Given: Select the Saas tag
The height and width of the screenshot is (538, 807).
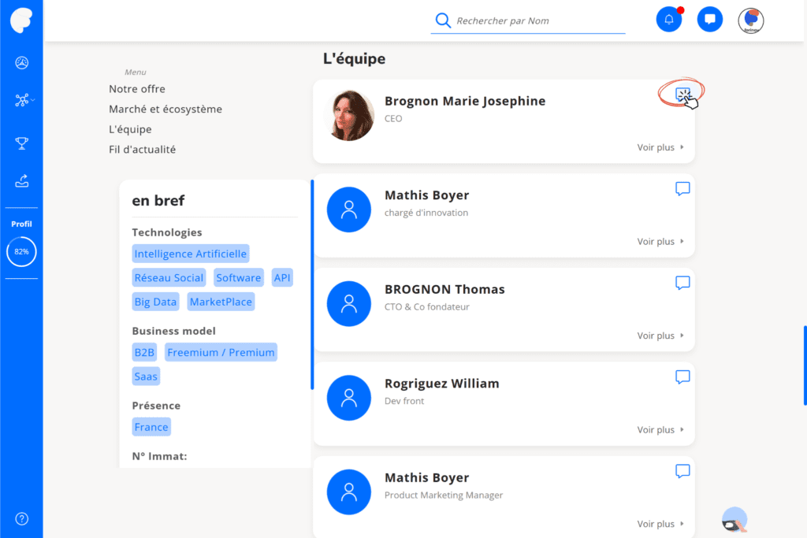Looking at the screenshot, I should pyautogui.click(x=146, y=377).
